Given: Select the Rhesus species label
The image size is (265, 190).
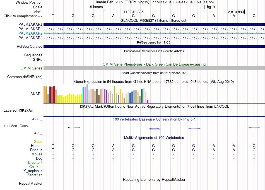Looking at the screenshot, I should click(x=36, y=150).
